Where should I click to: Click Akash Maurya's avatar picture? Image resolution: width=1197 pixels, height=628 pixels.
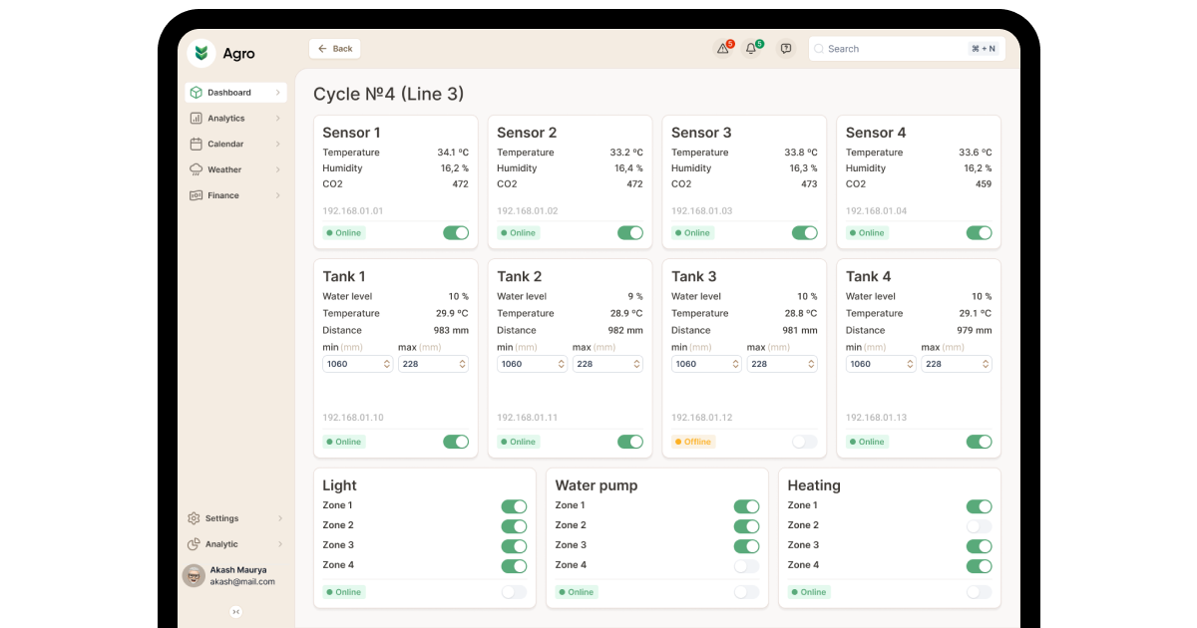tap(194, 575)
